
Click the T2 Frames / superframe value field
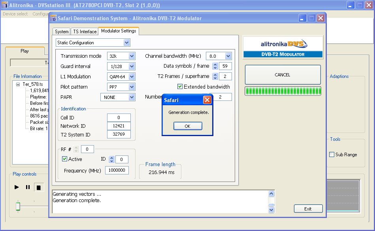pyautogui.click(x=225, y=76)
